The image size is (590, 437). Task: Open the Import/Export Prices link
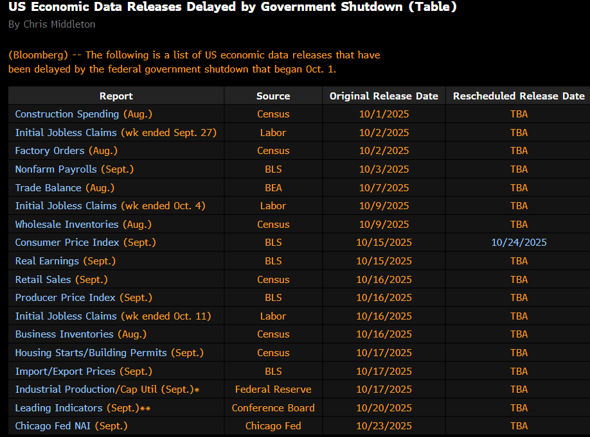(65, 372)
